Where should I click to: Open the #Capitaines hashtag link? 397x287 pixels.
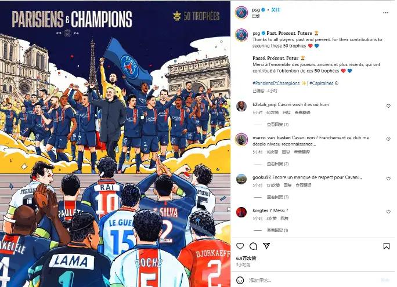322,83
